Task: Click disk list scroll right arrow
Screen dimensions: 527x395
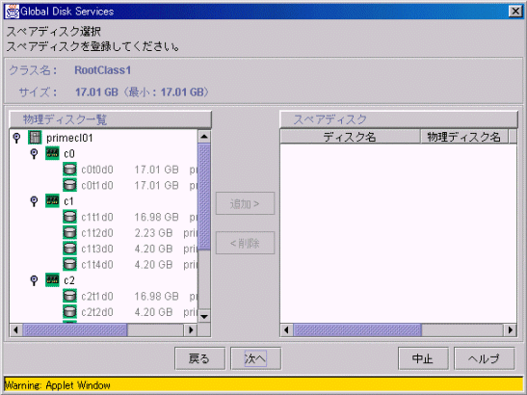Action: click(x=191, y=330)
